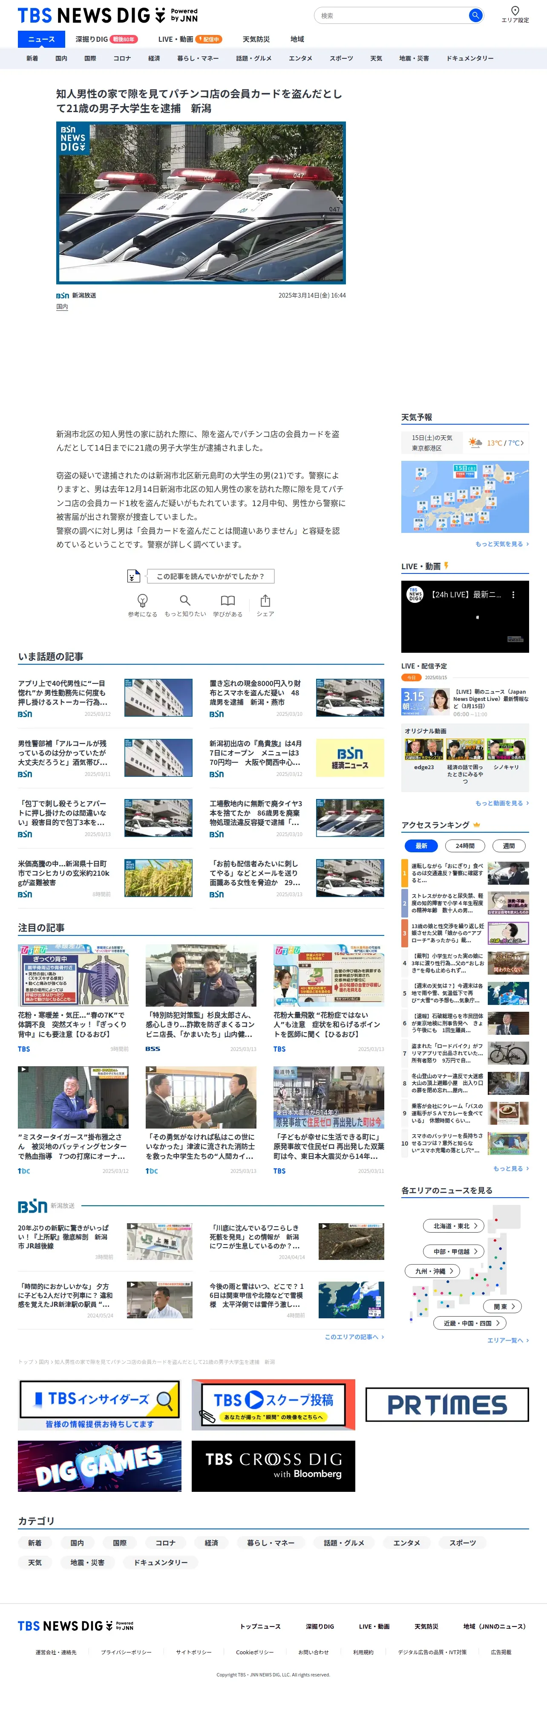Open the 経済 category in subnav

(154, 58)
